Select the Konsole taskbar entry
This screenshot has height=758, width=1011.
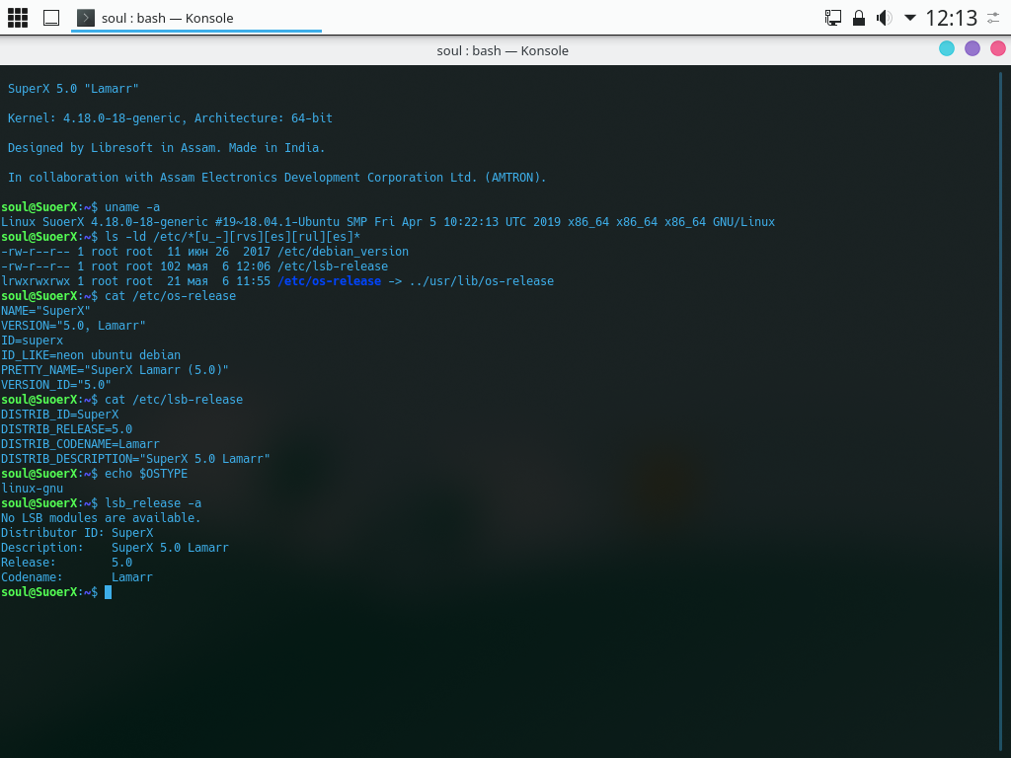tap(196, 18)
